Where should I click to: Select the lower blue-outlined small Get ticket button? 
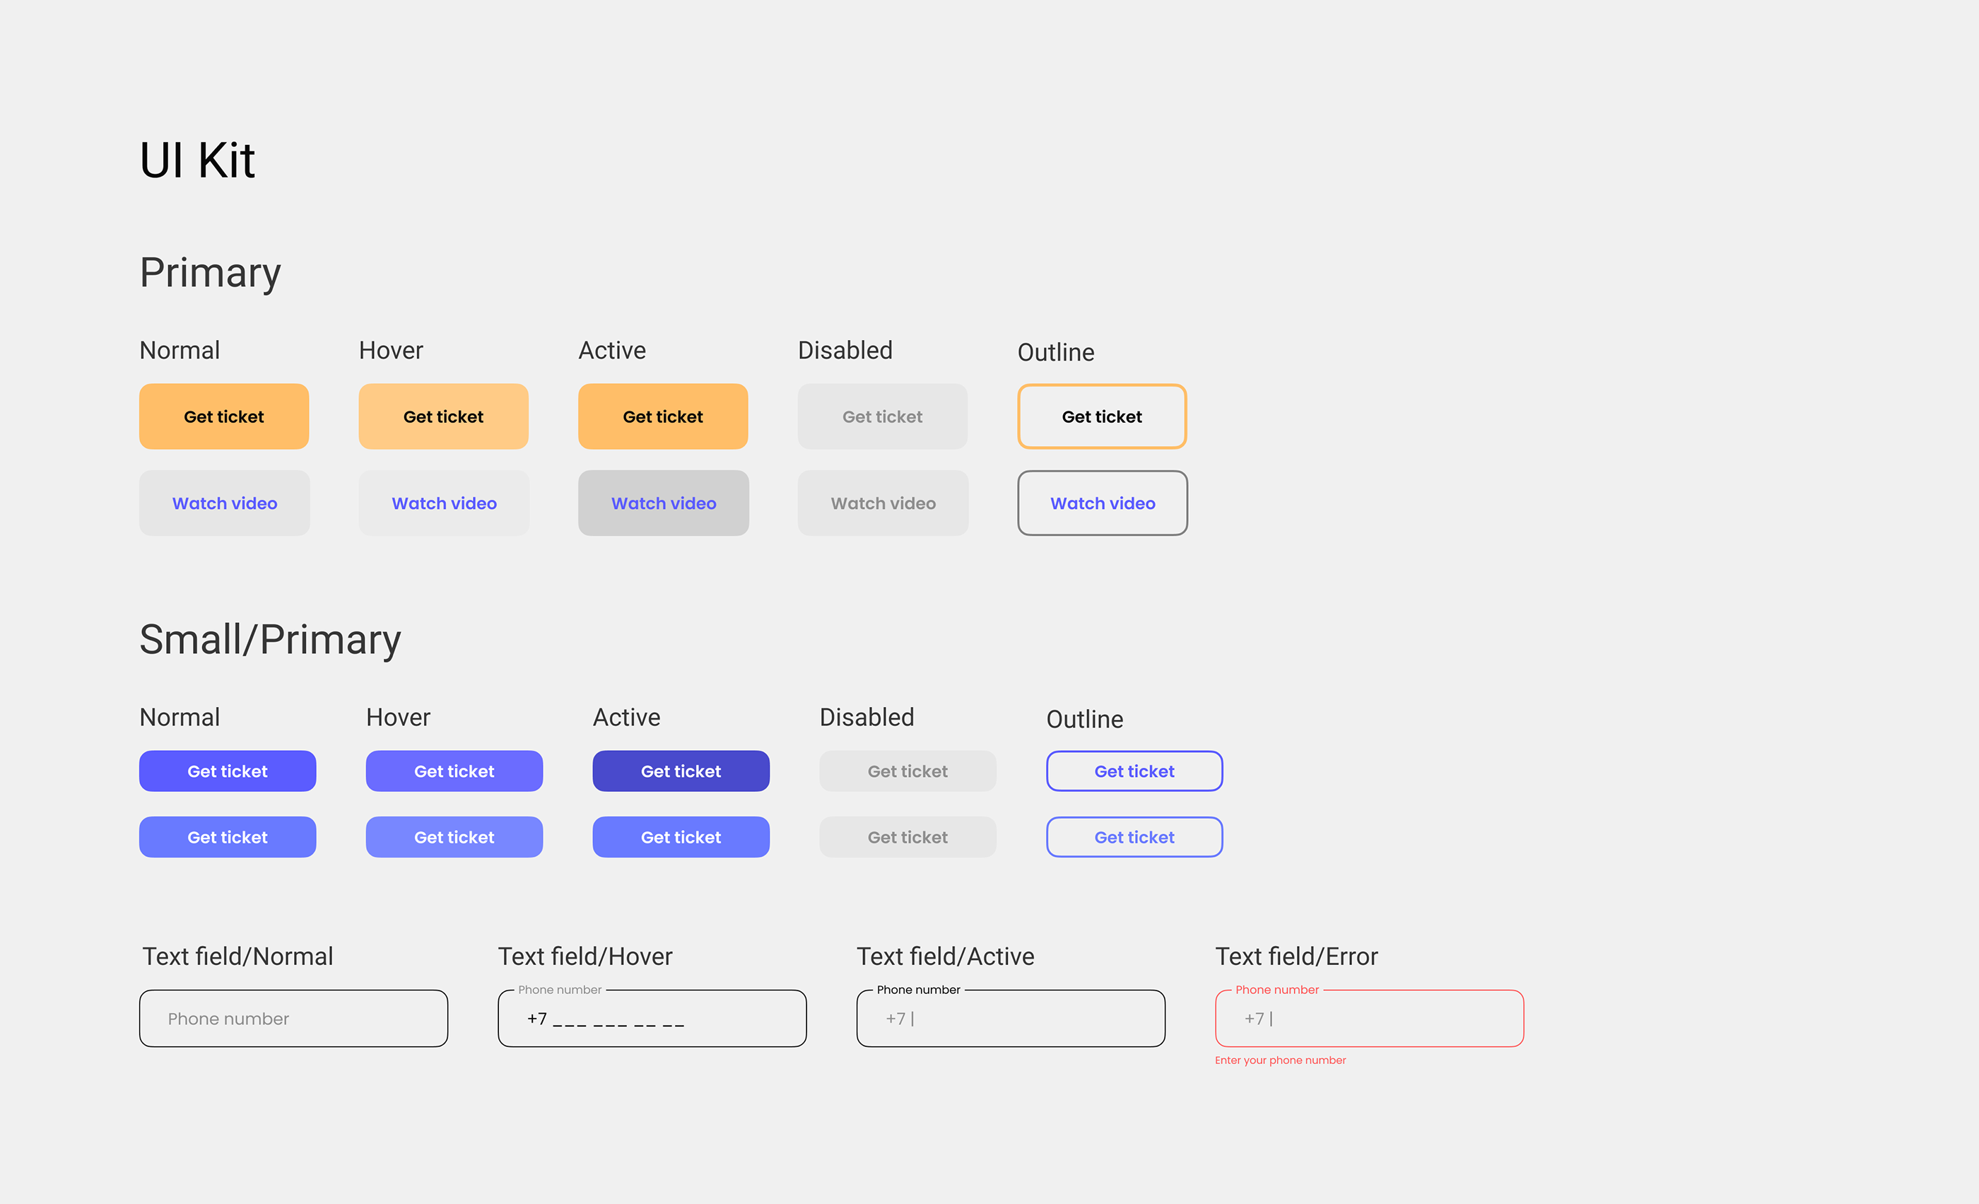click(x=1134, y=837)
